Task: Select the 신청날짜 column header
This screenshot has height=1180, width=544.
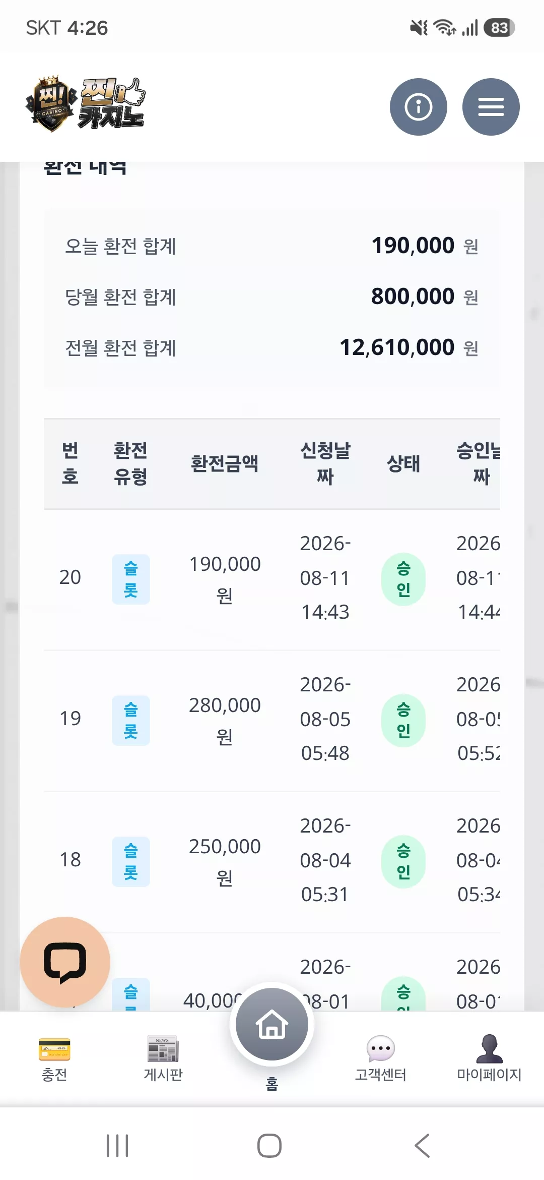Action: pos(325,463)
